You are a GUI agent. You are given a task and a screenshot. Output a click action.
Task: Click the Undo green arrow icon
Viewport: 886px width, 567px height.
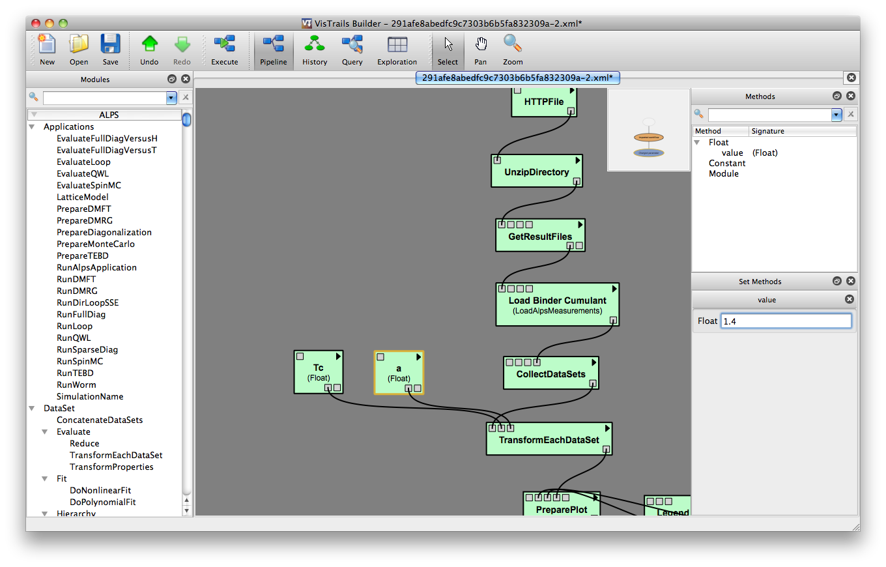(x=149, y=46)
